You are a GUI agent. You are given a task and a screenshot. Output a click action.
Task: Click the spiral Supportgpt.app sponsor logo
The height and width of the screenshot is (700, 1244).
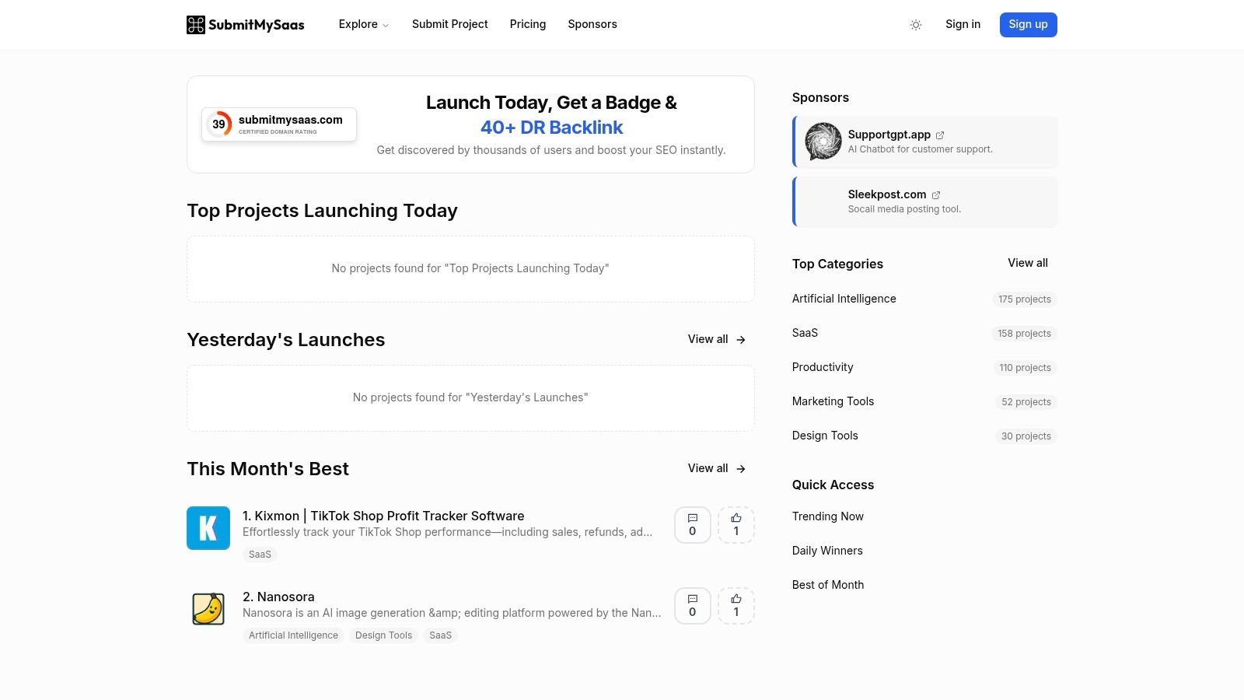pos(823,142)
